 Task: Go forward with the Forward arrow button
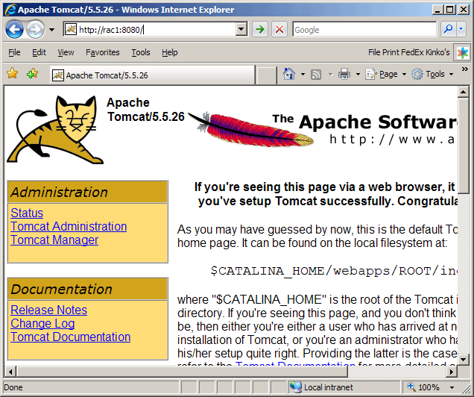click(35, 30)
